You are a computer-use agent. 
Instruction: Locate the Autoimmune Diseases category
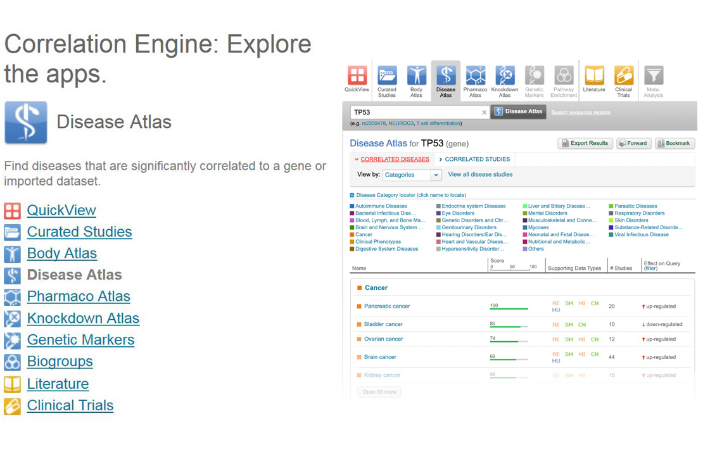tap(381, 206)
